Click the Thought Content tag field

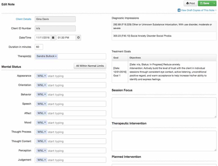[x=76, y=141]
